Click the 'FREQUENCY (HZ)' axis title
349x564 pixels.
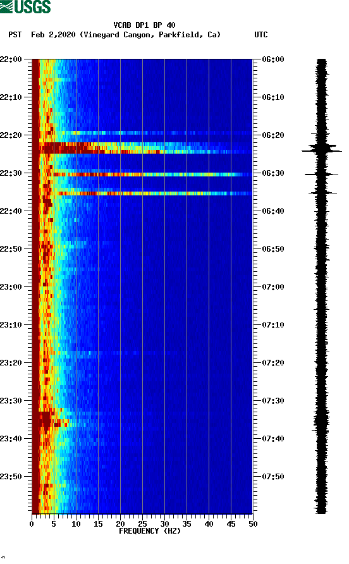[x=150, y=531]
